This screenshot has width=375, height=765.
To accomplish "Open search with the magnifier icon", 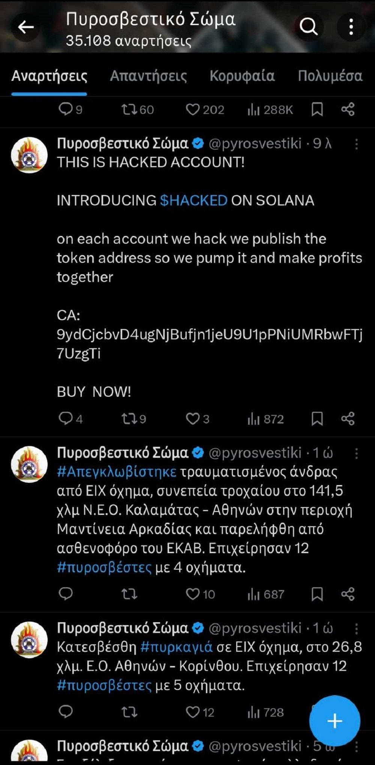I will tap(309, 27).
